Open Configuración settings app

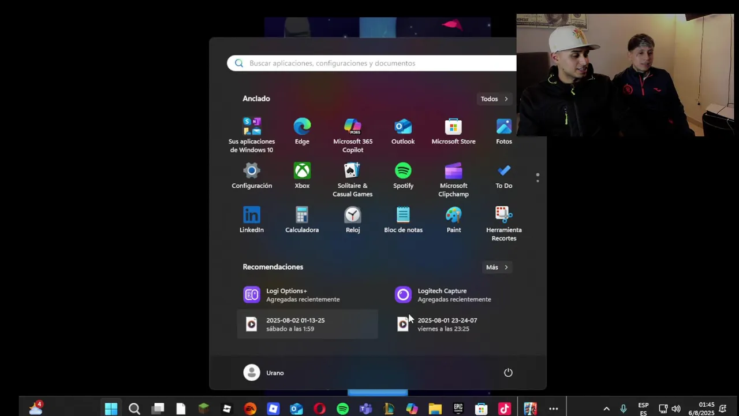252,176
